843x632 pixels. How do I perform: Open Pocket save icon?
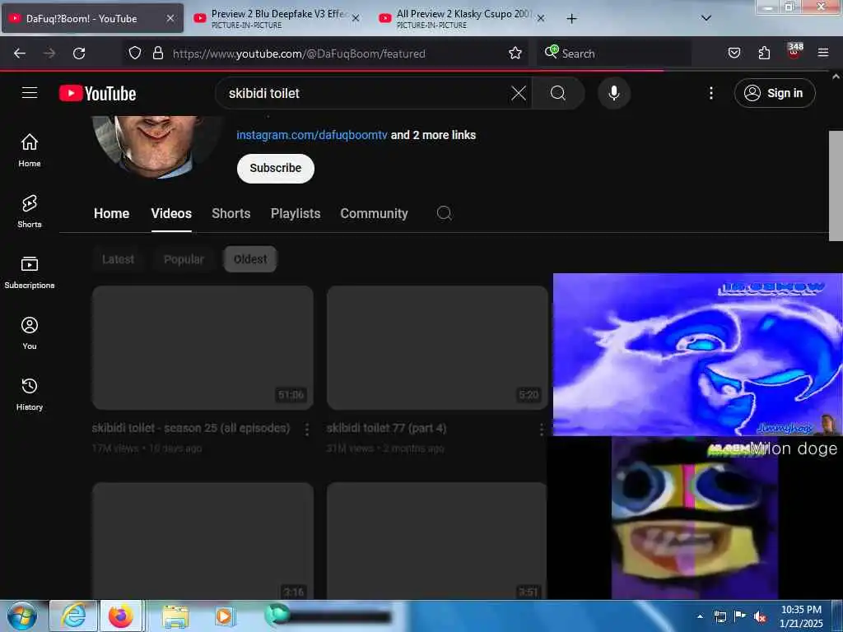[734, 53]
